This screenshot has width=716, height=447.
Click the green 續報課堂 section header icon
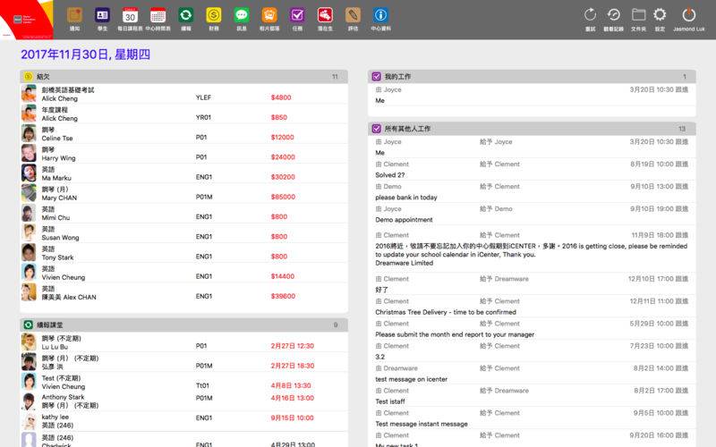click(29, 325)
